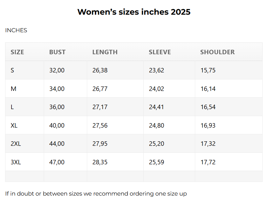Click the SLEEVE column header
This screenshot has width=269, height=201.
point(160,52)
